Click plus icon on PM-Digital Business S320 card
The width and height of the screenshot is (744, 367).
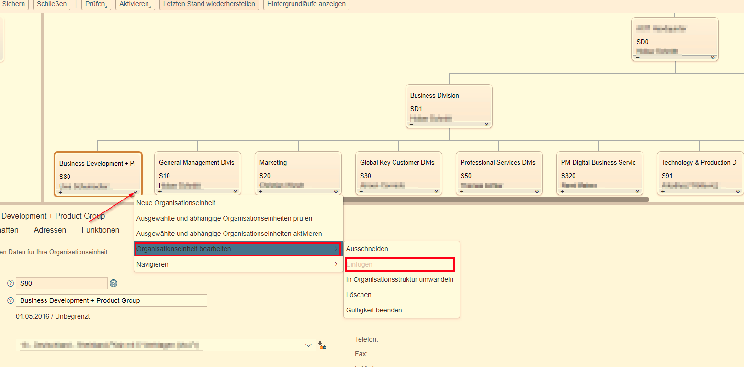[563, 191]
